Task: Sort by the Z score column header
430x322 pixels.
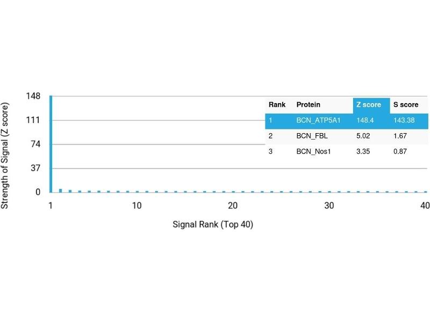Action: 369,105
